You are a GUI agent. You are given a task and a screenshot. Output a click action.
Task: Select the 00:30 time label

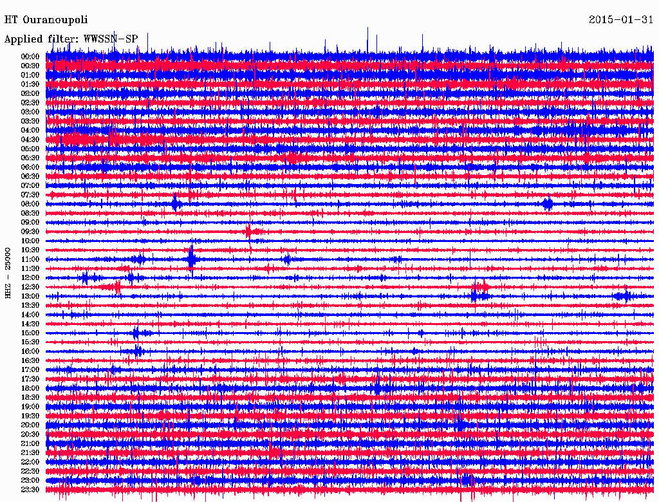30,66
